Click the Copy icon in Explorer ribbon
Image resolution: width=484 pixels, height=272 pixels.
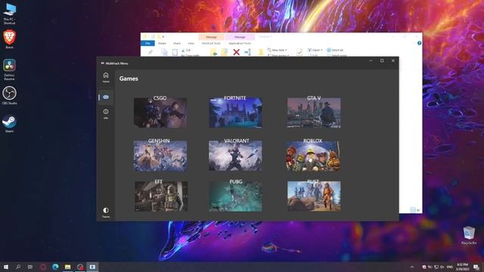[x=164, y=52]
